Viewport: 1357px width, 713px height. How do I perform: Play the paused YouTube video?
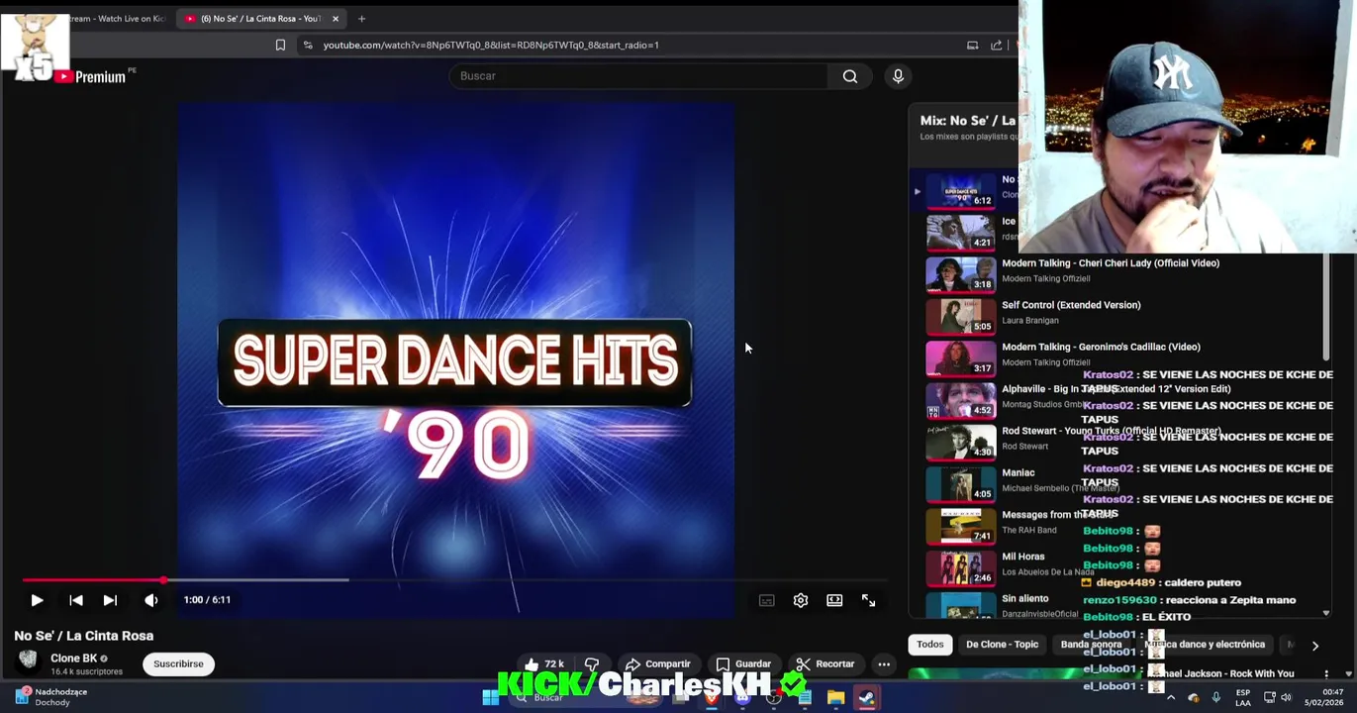pos(37,600)
